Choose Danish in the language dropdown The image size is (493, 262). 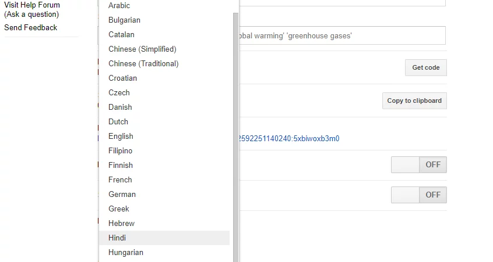(120, 107)
